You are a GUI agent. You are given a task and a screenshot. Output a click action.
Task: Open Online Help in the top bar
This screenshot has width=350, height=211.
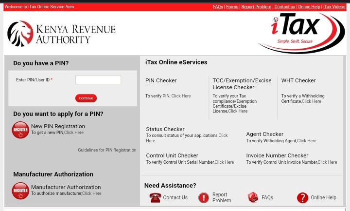point(309,7)
